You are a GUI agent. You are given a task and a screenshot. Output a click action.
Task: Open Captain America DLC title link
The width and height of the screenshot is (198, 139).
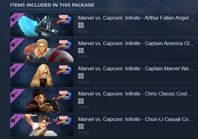point(136,43)
